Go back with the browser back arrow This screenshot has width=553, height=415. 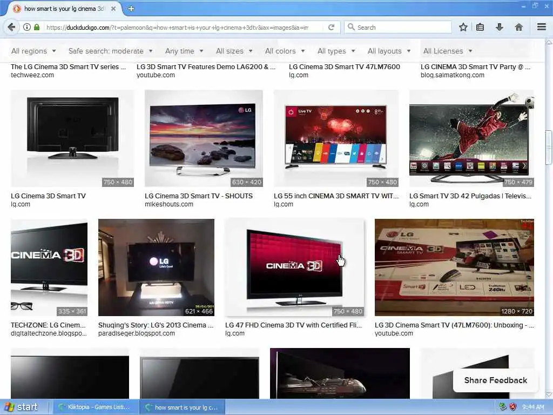pos(11,27)
